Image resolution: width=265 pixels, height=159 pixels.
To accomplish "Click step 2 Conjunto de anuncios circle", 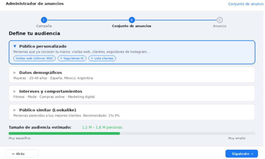I will 132,20.
